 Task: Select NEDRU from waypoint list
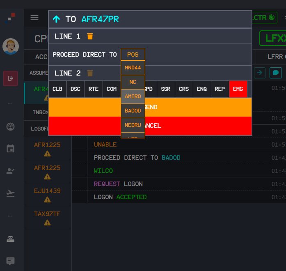[133, 125]
